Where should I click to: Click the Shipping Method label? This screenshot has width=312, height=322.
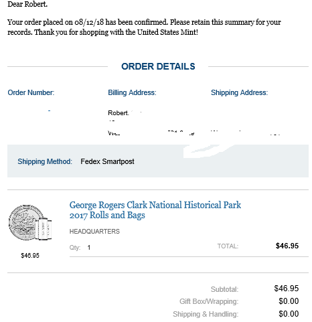click(x=45, y=161)
